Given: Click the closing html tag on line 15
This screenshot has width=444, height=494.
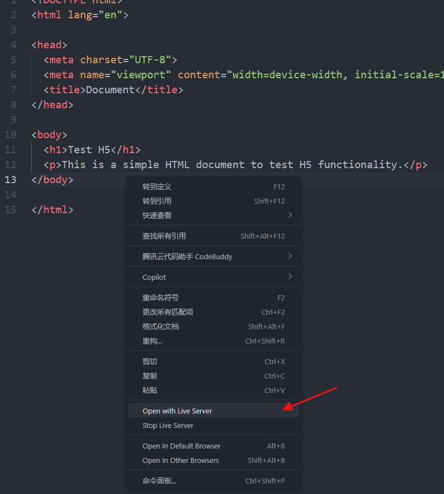Looking at the screenshot, I should coord(52,210).
